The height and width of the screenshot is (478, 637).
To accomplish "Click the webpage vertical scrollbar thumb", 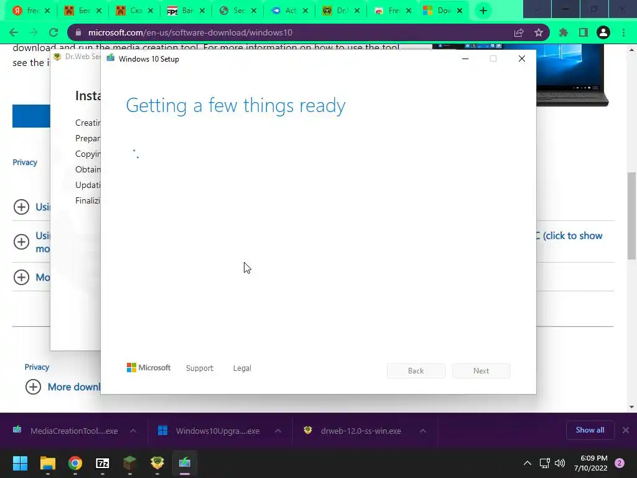I will click(x=631, y=215).
